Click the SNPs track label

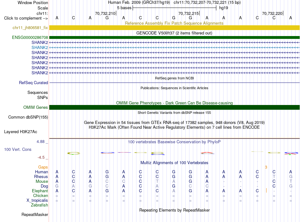tap(43, 97)
